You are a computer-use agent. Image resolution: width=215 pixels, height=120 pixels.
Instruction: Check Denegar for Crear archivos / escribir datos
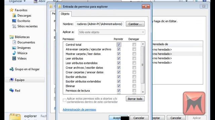click(134, 68)
